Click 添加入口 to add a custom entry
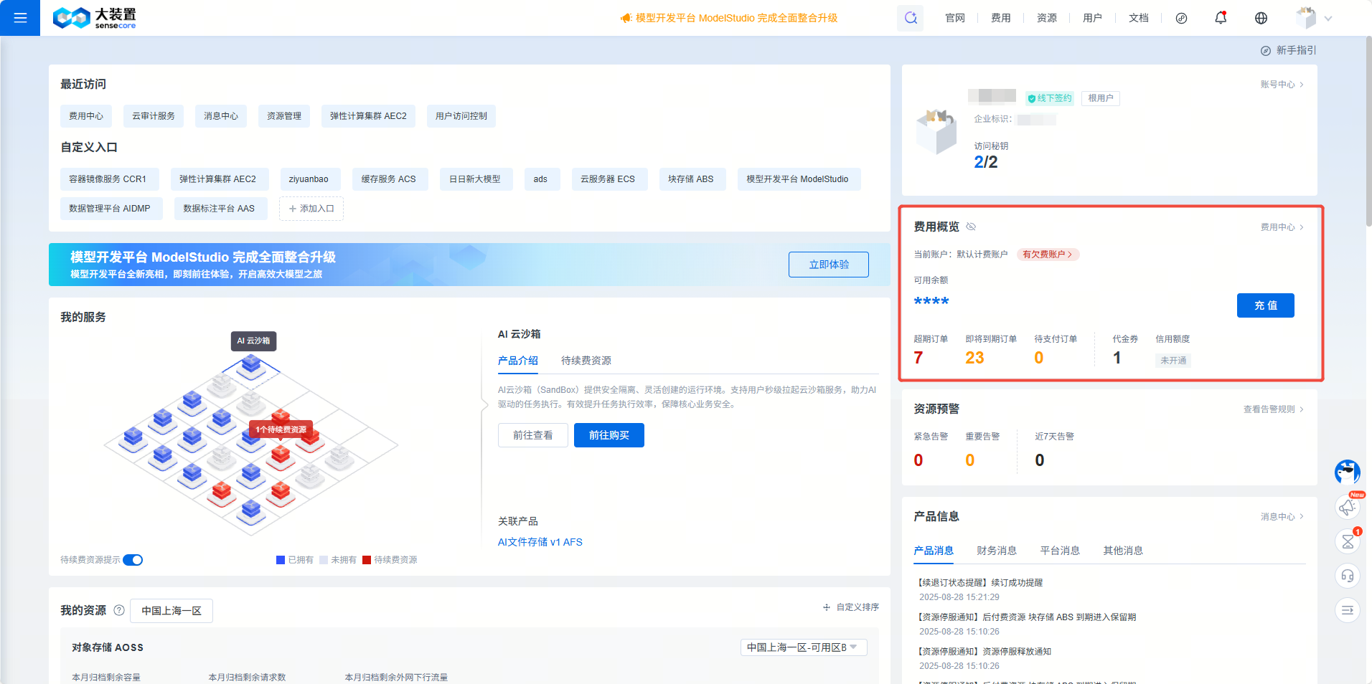This screenshot has width=1372, height=684. click(311, 208)
